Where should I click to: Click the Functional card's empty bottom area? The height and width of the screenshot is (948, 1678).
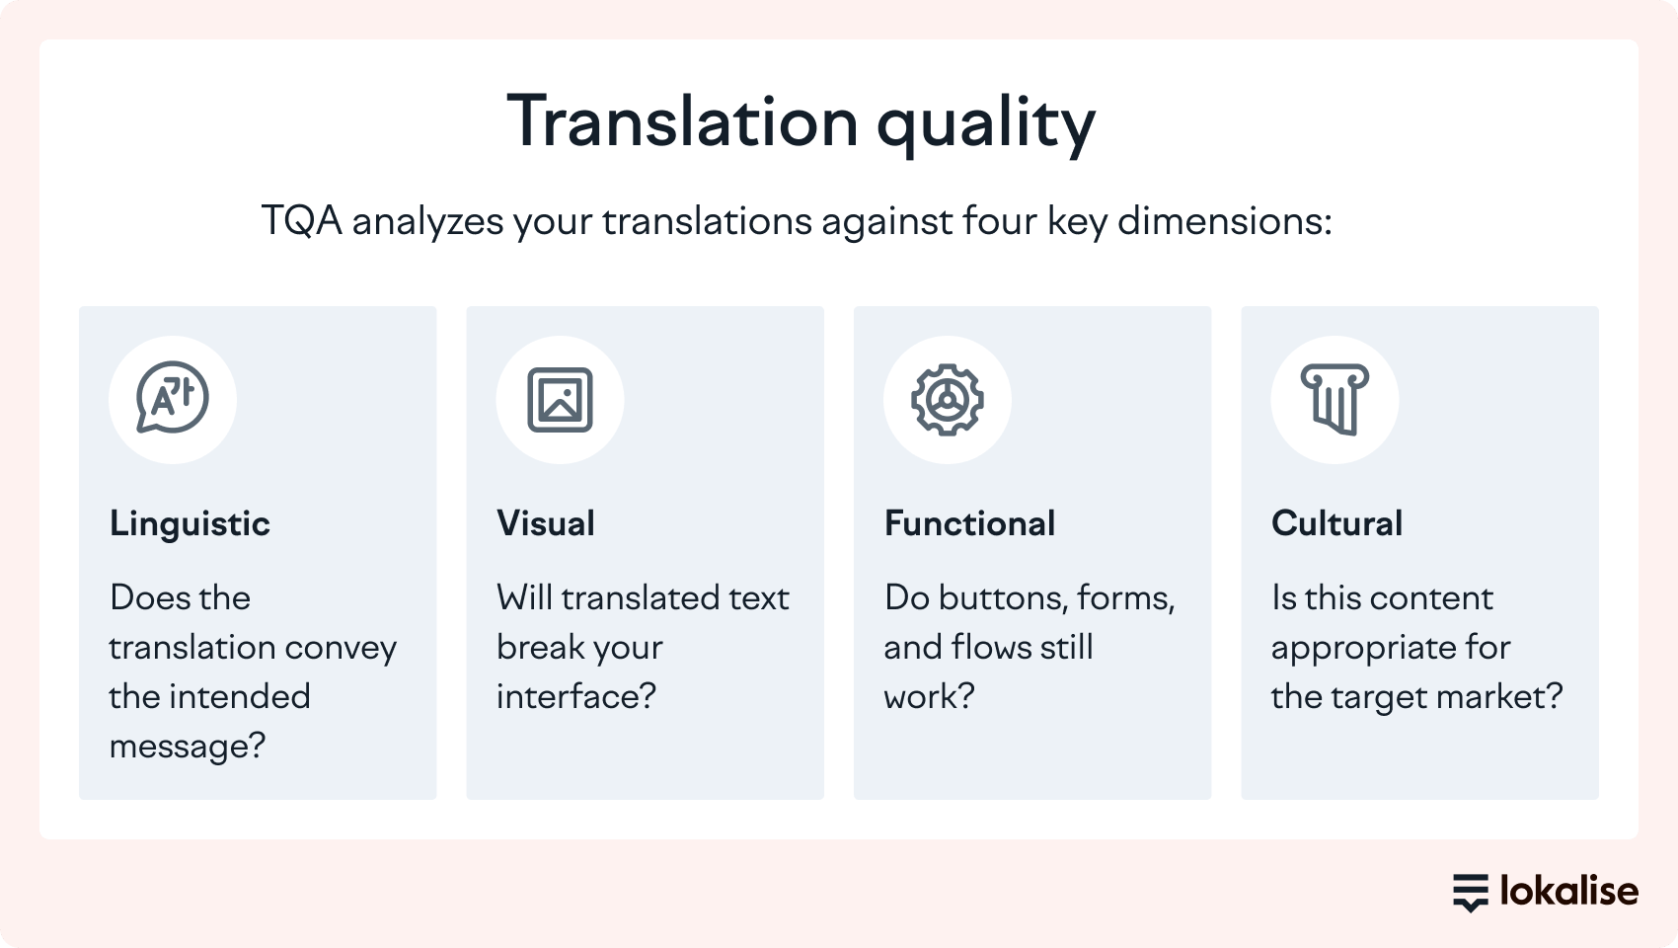[x=1031, y=760]
